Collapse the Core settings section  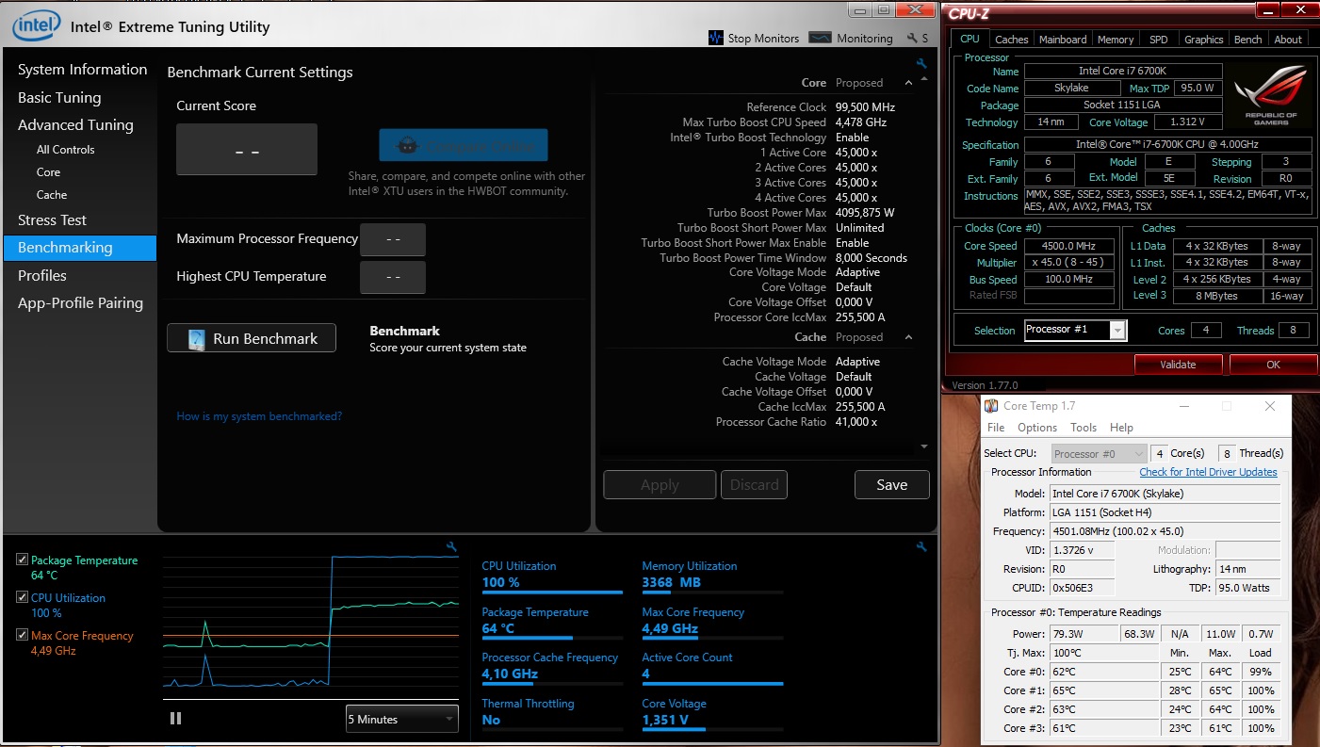pos(908,83)
